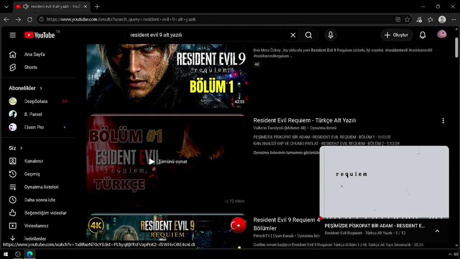The width and height of the screenshot is (460, 259).
Task: Open the YouTube guide hamburger menu
Action: point(13,35)
